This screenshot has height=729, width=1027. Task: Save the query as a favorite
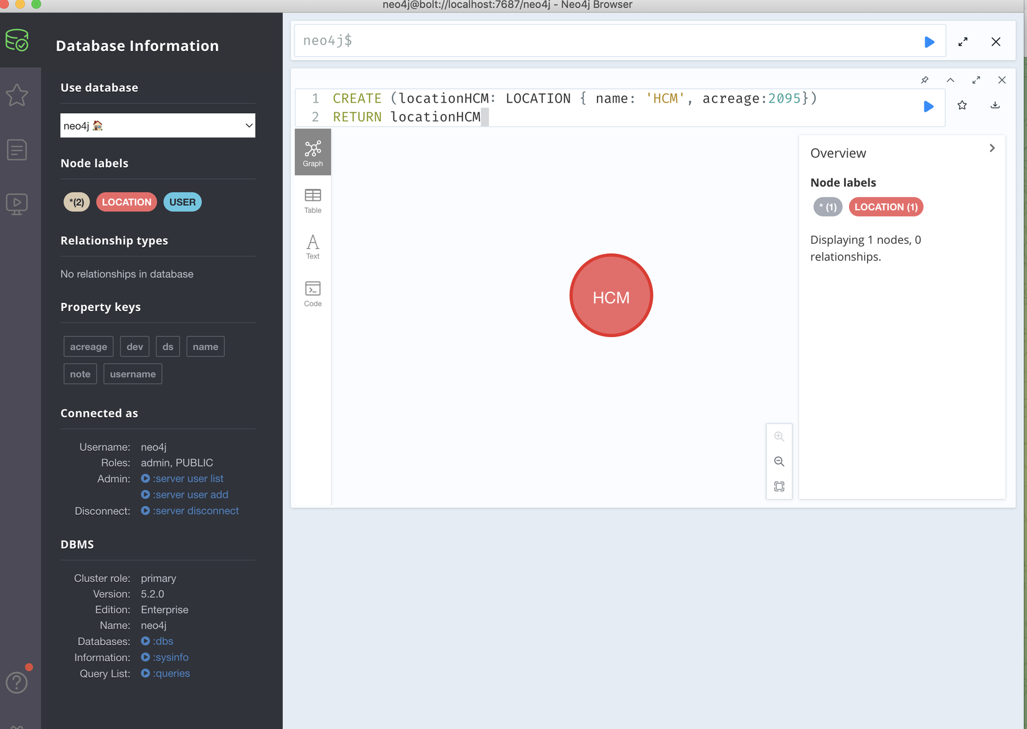(962, 105)
